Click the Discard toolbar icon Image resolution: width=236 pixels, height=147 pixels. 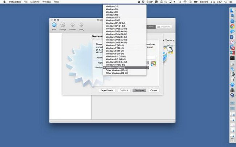pyautogui.click(x=73, y=25)
